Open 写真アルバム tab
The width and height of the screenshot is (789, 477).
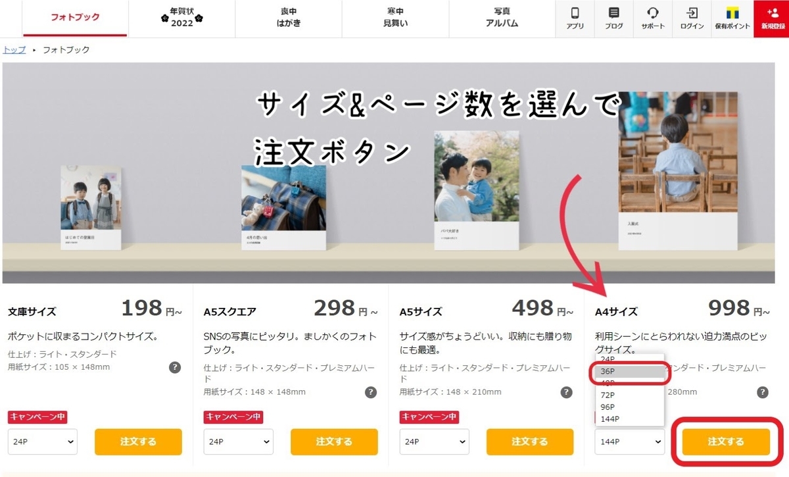pos(502,18)
